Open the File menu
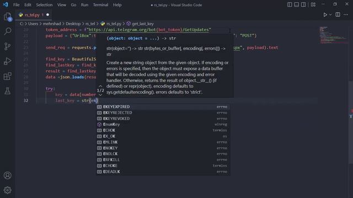The image size is (353, 198). (x=17, y=5)
